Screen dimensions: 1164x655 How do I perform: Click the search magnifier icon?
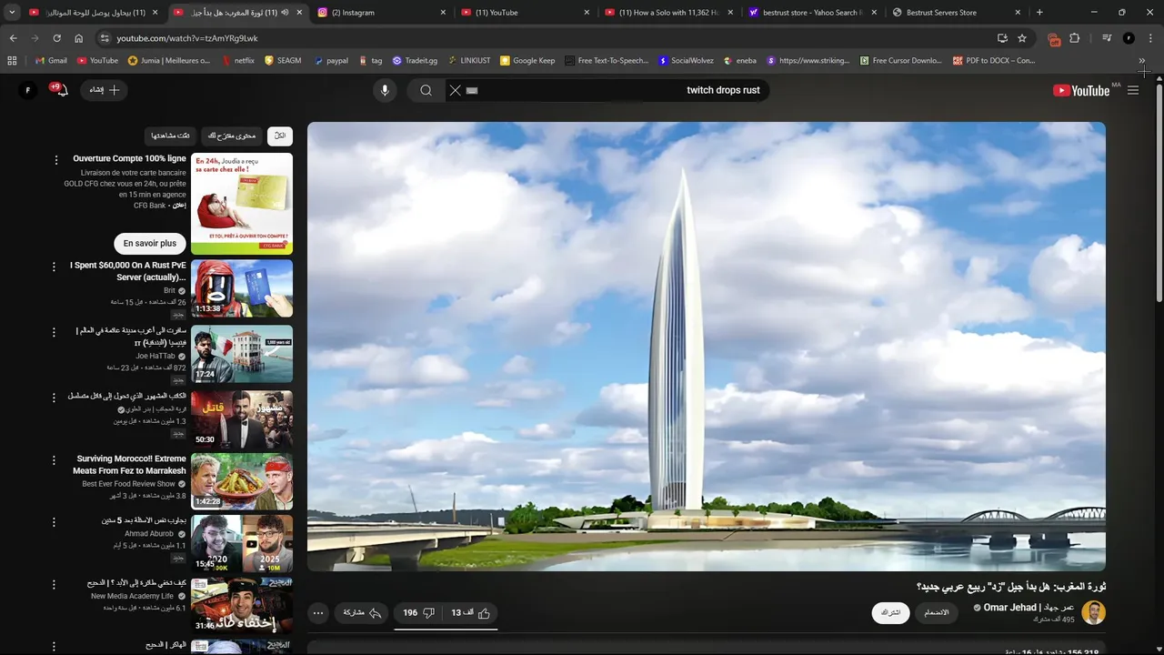pyautogui.click(x=425, y=90)
